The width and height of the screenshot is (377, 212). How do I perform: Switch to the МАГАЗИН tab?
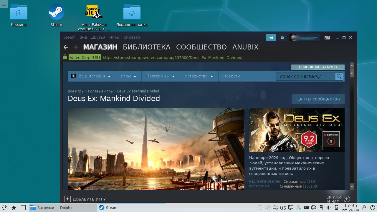click(x=100, y=47)
